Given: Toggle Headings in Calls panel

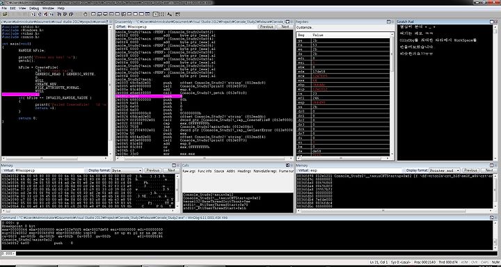Looking at the screenshot, I should click(x=244, y=171).
